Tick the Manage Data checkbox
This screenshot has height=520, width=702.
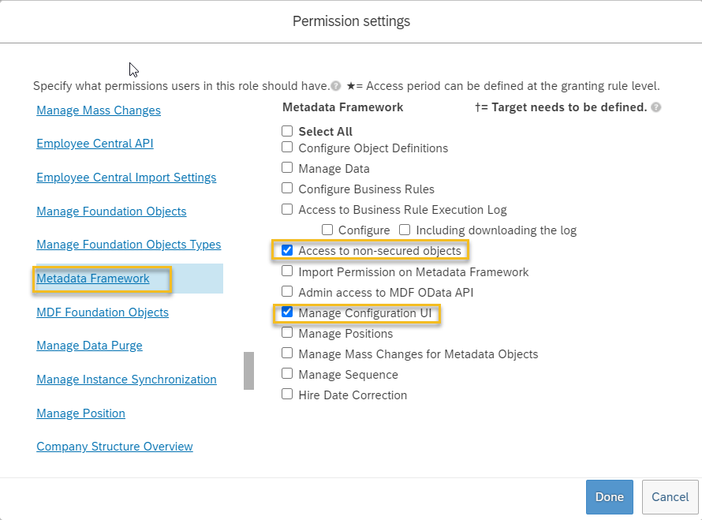click(x=287, y=168)
